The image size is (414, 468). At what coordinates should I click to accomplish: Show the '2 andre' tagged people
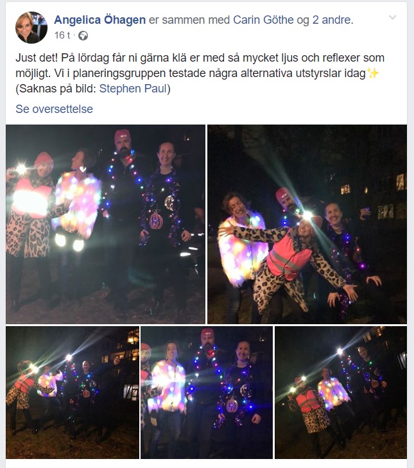pos(332,20)
